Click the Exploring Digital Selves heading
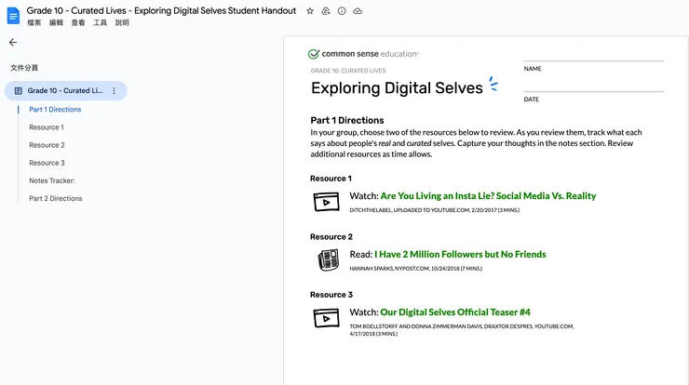Image resolution: width=689 pixels, height=385 pixels. point(397,87)
